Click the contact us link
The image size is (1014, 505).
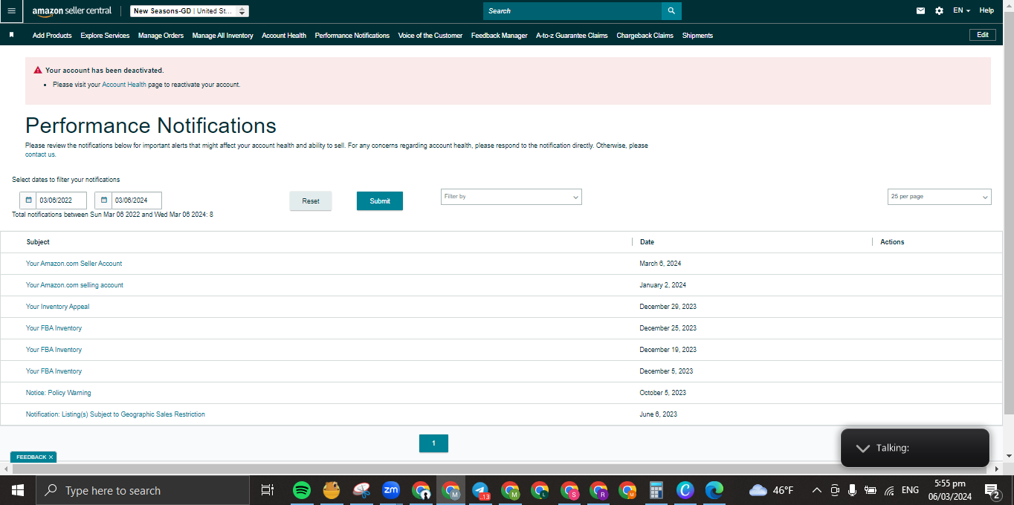click(x=40, y=154)
